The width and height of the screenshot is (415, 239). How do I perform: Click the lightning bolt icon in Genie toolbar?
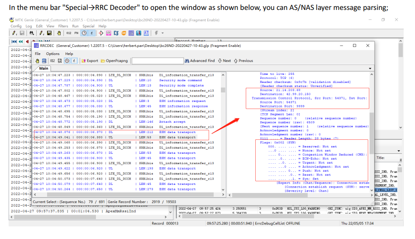(x=157, y=33)
